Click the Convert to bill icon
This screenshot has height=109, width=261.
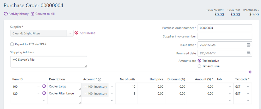point(33,14)
